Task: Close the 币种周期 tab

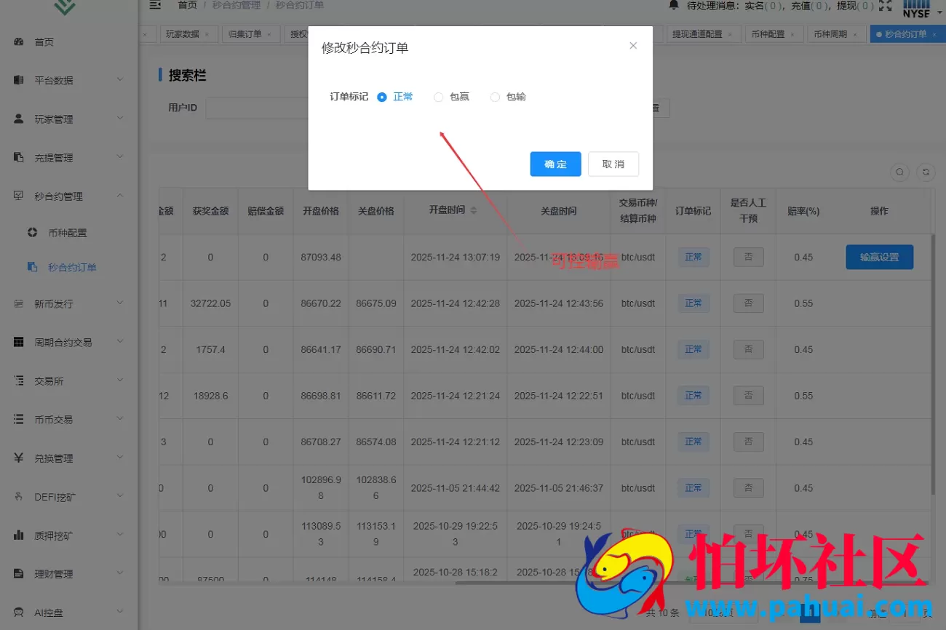Action: (x=855, y=34)
